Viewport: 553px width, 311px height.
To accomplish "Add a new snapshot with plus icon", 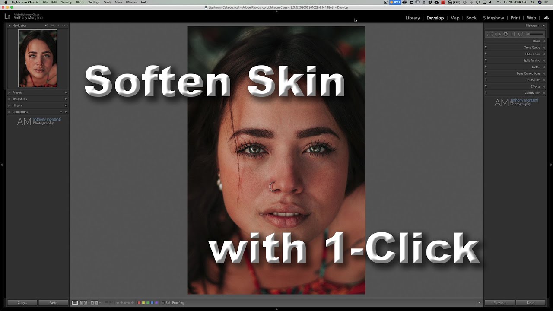I will point(66,99).
